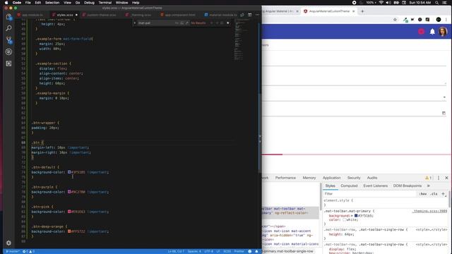Open Source Control in VS Code activity bar

coord(9,40)
